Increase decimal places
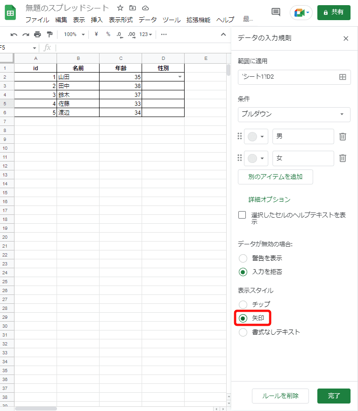 132,35
